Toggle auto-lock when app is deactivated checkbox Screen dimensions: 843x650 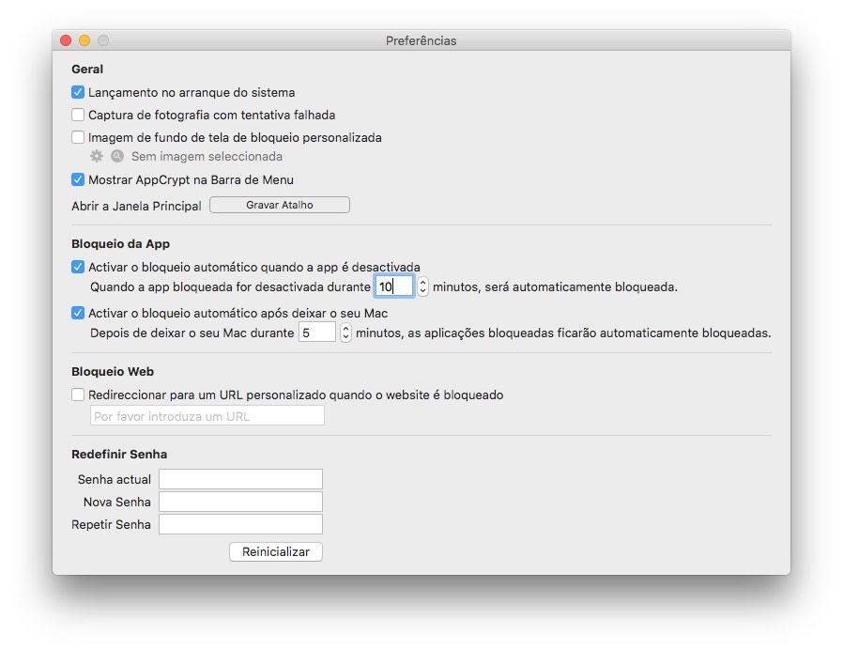tap(78, 267)
